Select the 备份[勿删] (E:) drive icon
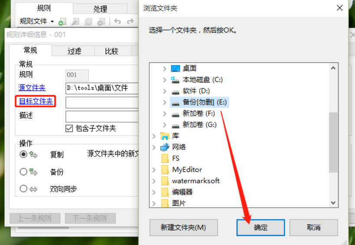This screenshot has width=355, height=245. 175,103
